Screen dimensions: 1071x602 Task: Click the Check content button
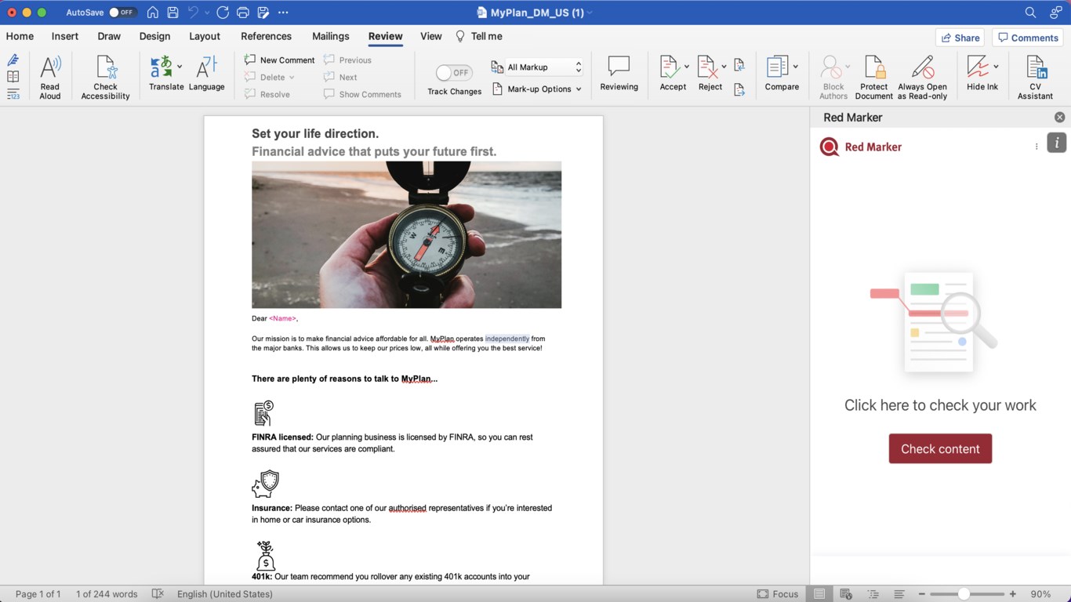click(940, 448)
